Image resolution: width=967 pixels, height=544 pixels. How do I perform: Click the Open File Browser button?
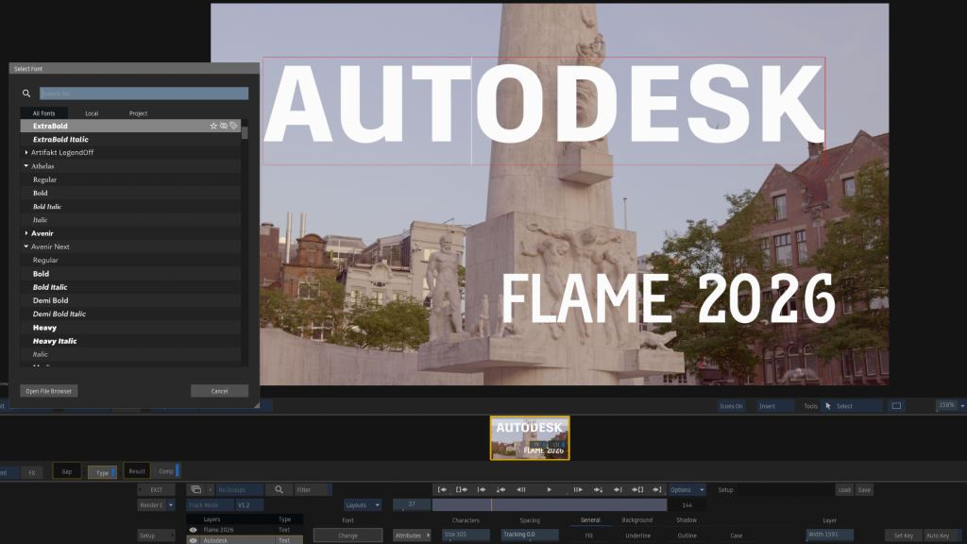tap(49, 391)
